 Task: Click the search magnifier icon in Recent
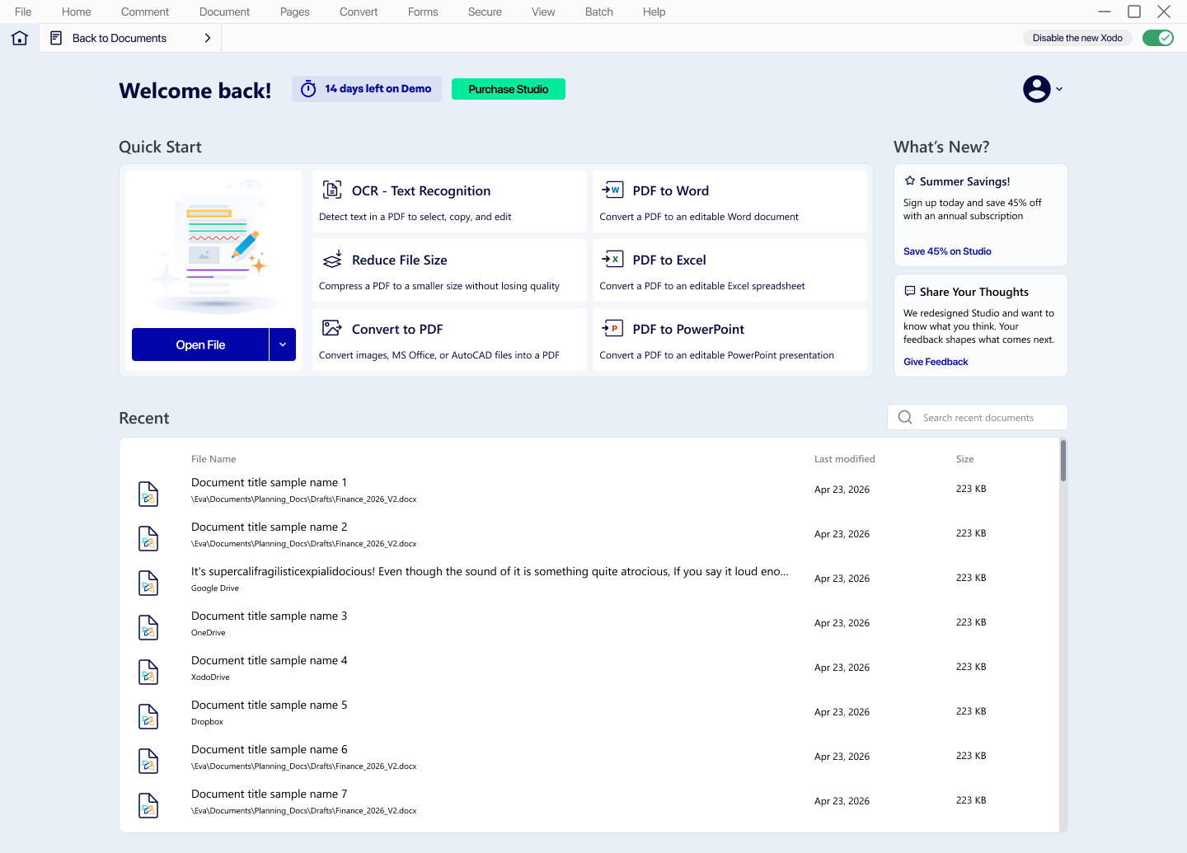(905, 417)
